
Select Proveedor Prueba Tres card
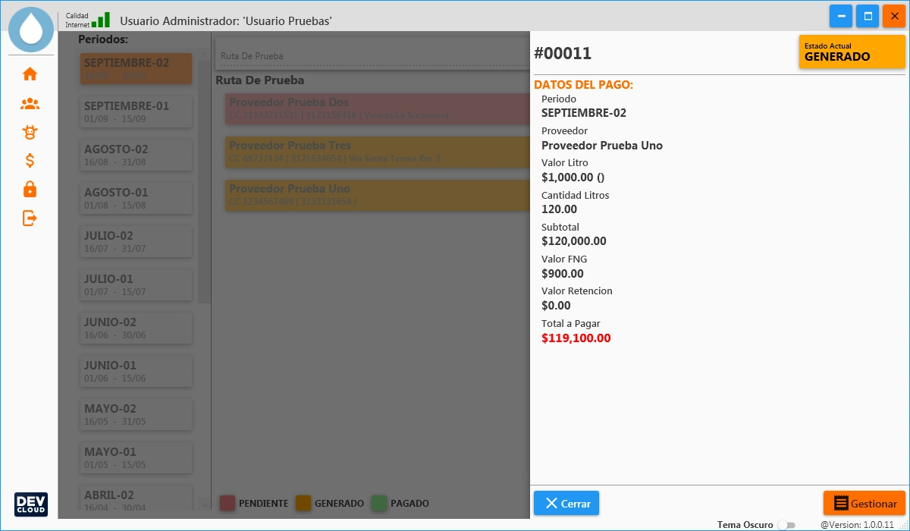coord(377,151)
